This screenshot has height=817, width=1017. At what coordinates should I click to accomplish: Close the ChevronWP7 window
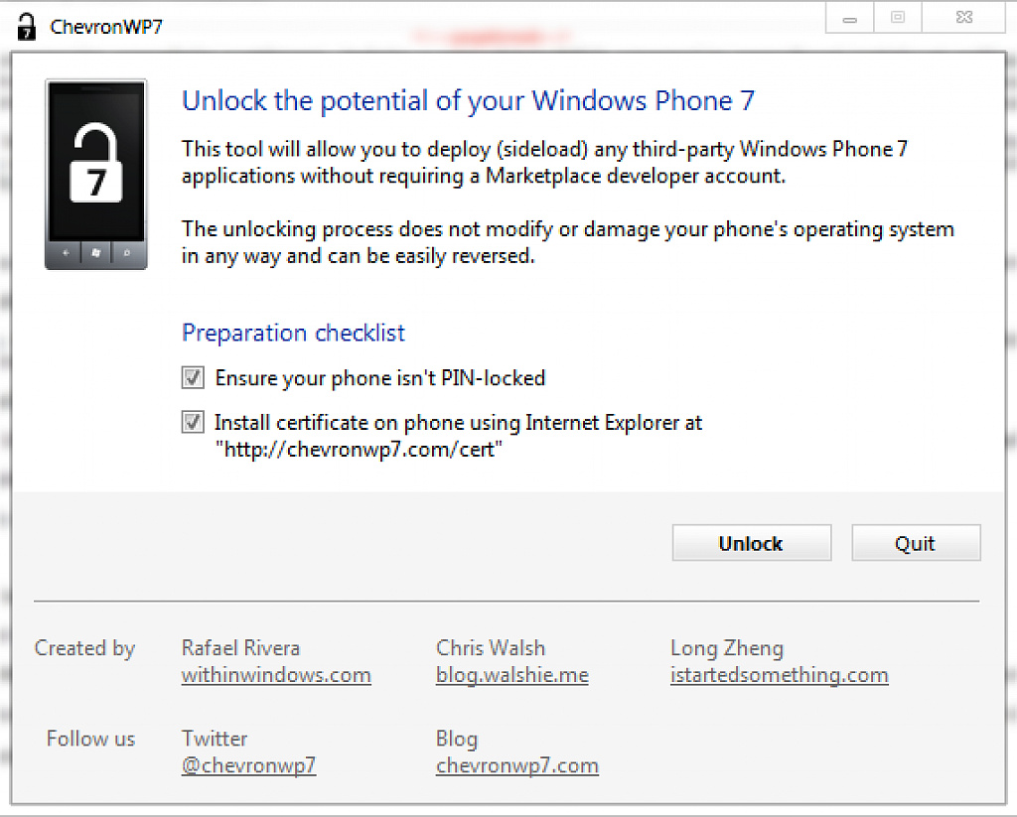pyautogui.click(x=964, y=18)
